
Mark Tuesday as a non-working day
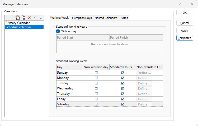[96, 83]
